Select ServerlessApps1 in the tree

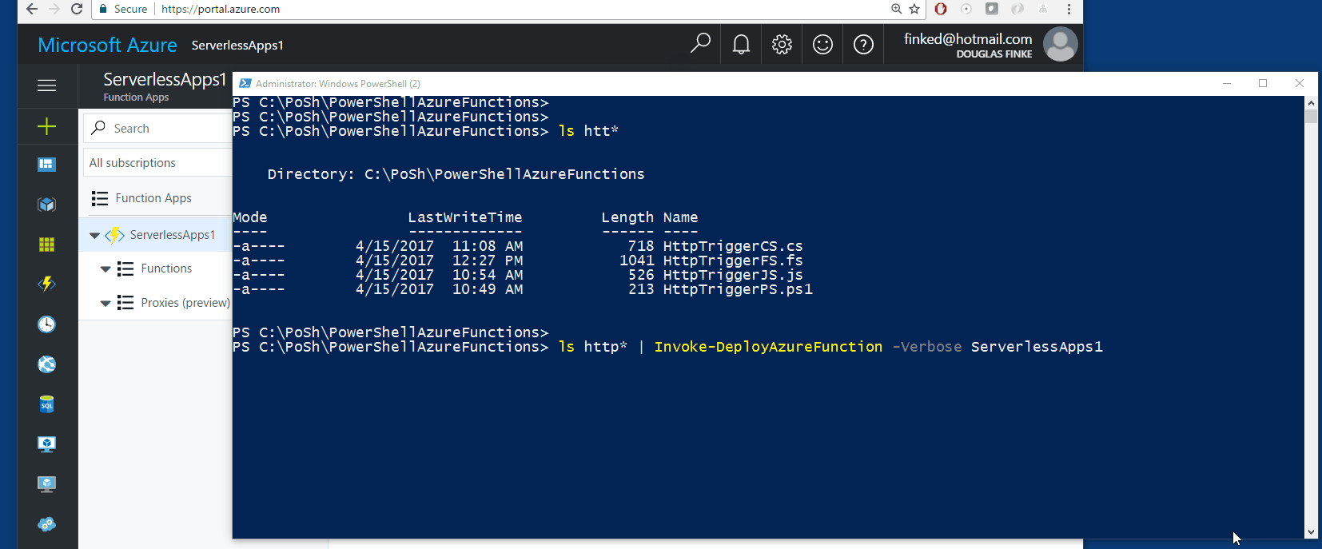[x=173, y=234]
